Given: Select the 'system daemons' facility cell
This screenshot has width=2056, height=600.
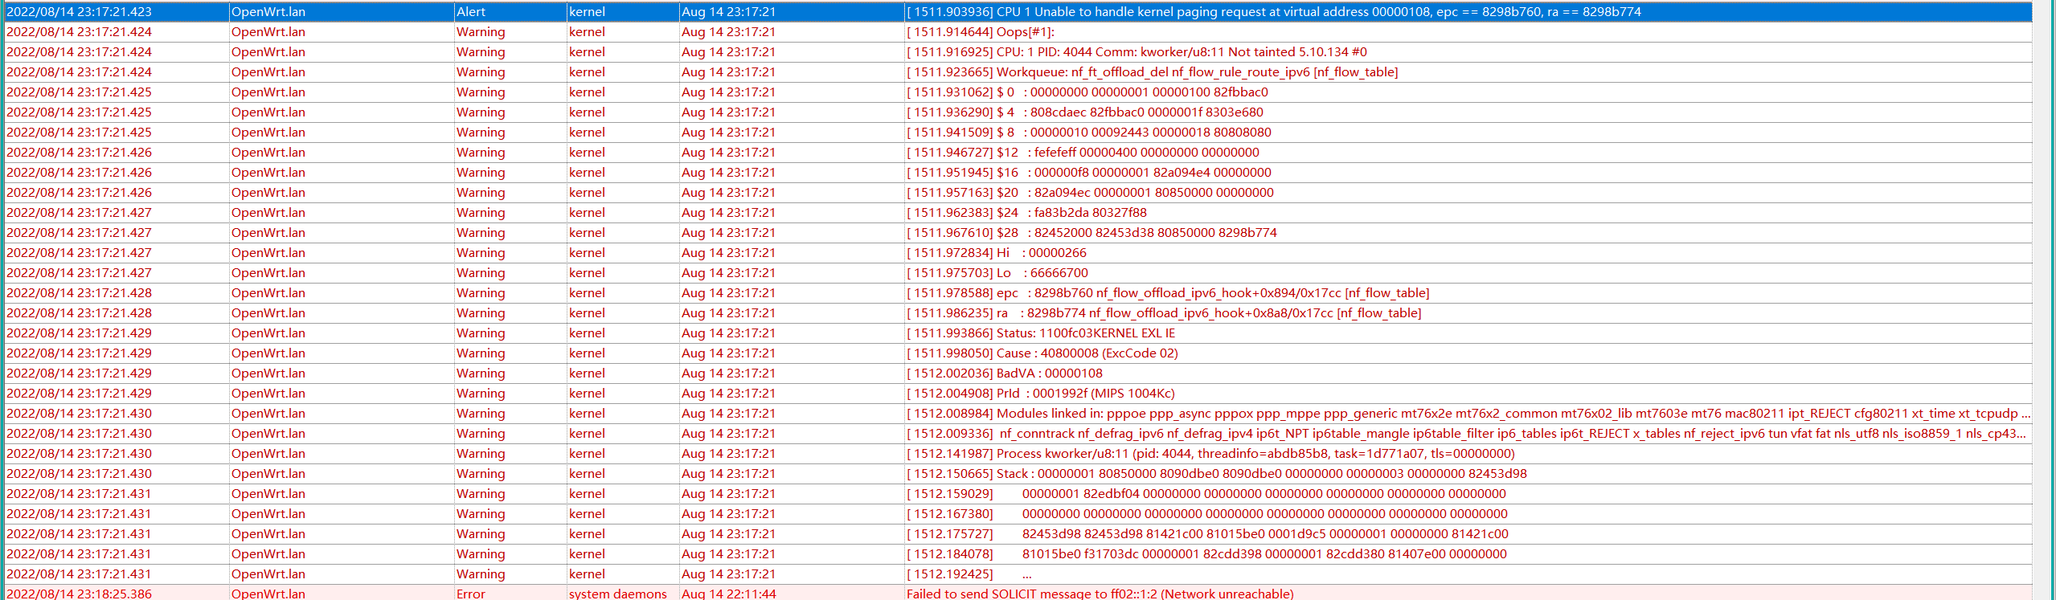Looking at the screenshot, I should [x=618, y=594].
